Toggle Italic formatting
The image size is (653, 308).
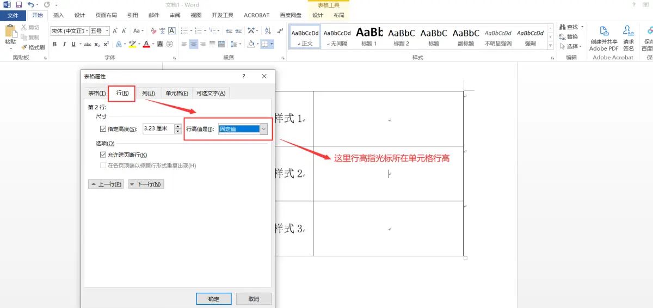[x=64, y=44]
